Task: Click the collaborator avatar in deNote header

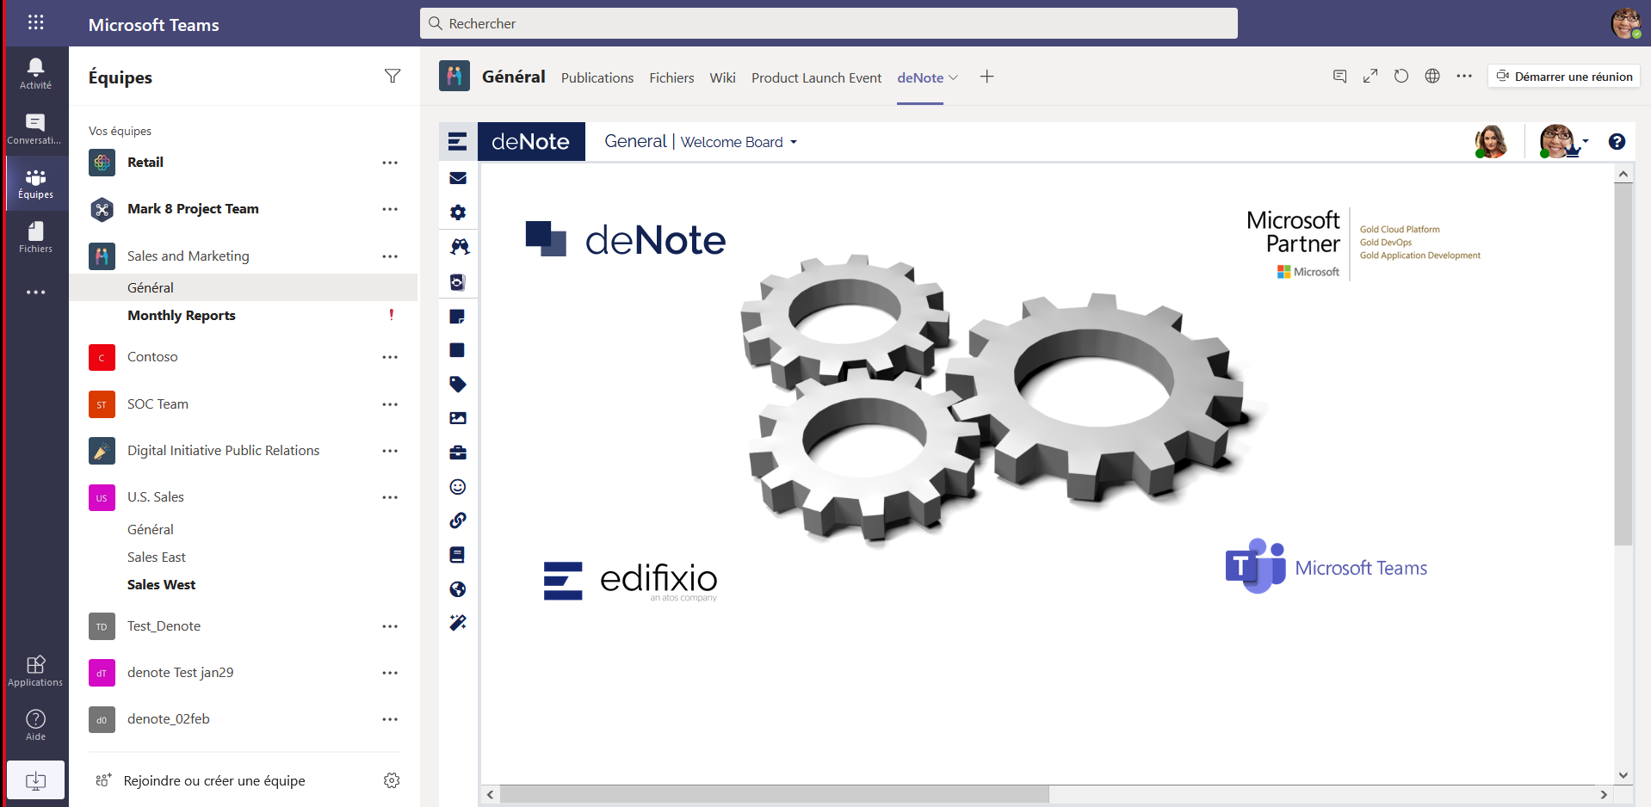Action: 1491,141
